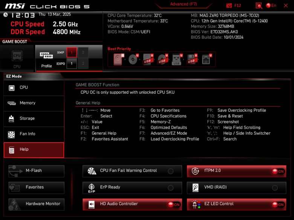Select iEXPO profile 1

point(72,64)
